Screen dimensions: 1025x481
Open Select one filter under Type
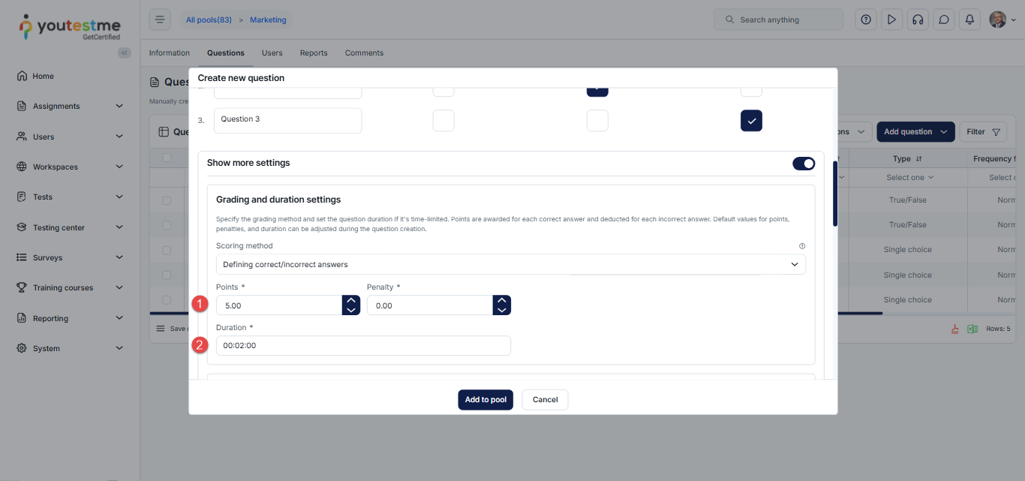909,178
